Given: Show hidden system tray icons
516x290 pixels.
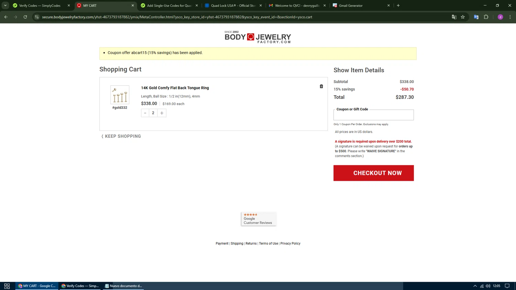Looking at the screenshot, I should click(x=475, y=286).
